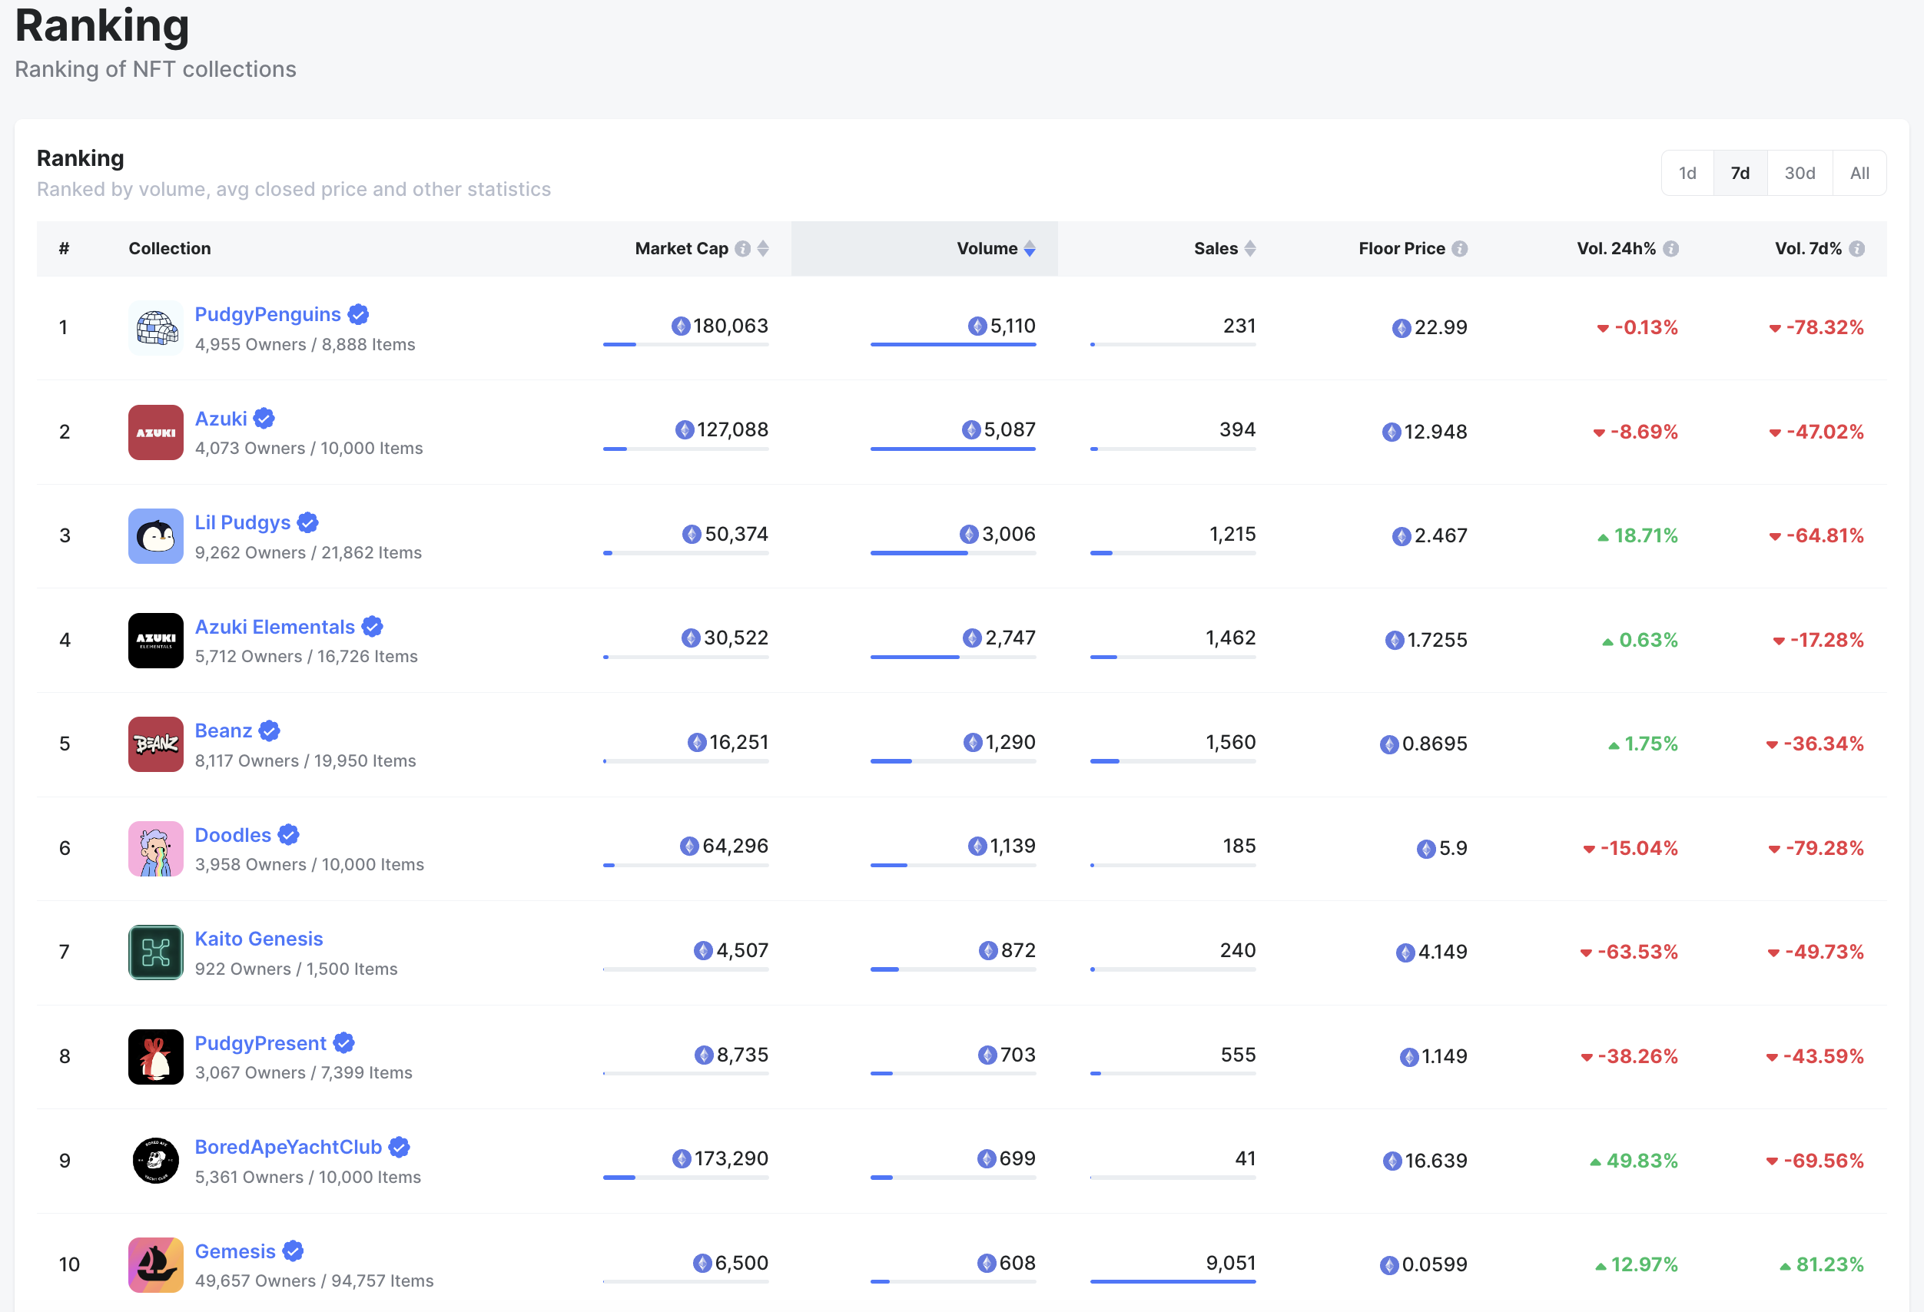Click the verified badge beside Gemesis

(x=293, y=1251)
